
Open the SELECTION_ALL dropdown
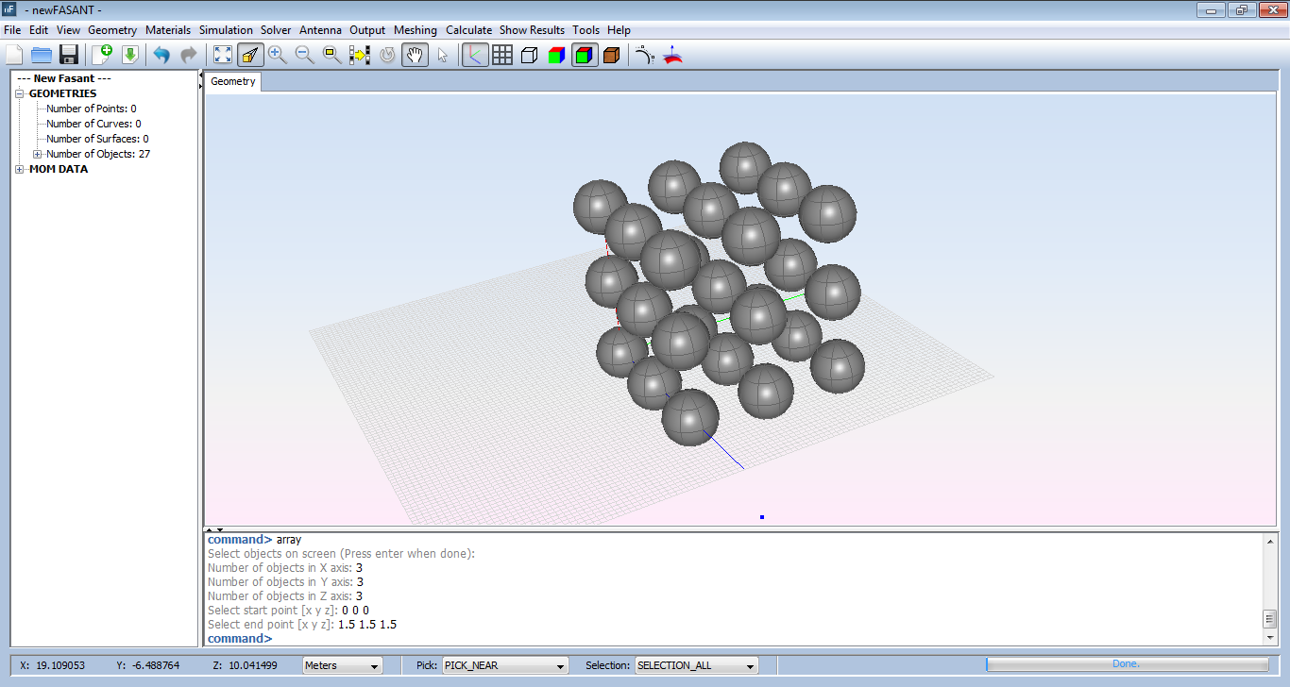click(x=697, y=665)
